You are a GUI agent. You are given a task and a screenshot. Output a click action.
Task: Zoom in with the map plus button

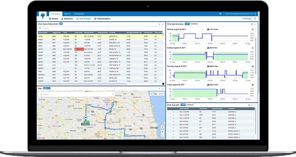click(x=163, y=132)
